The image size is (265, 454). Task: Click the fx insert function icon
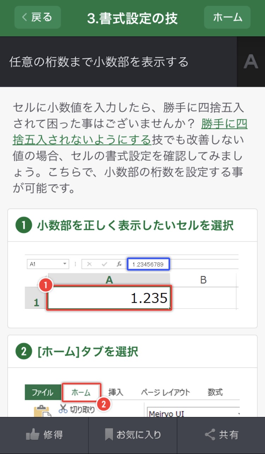tap(119, 264)
